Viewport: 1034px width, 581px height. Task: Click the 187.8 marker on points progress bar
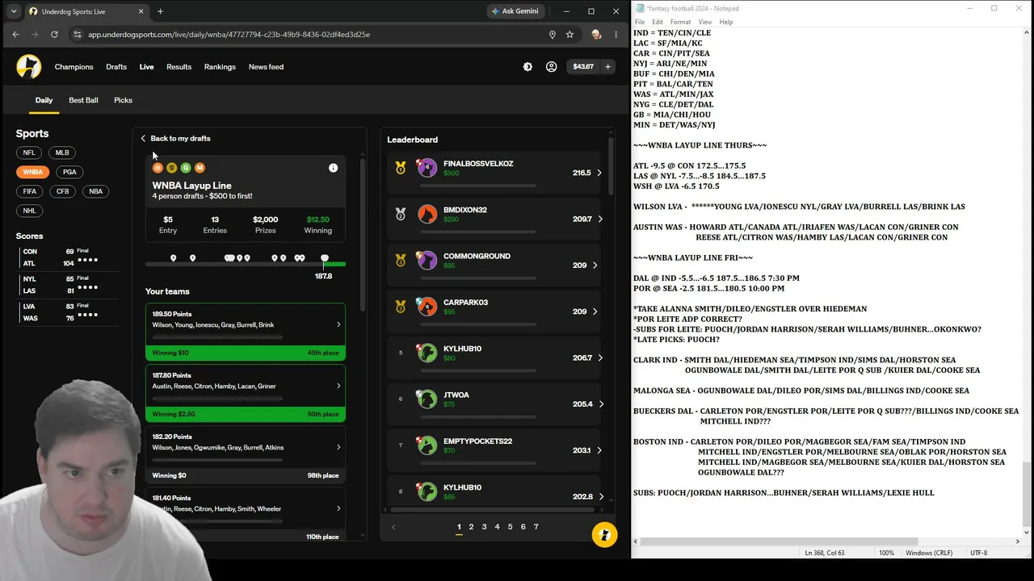tap(324, 258)
